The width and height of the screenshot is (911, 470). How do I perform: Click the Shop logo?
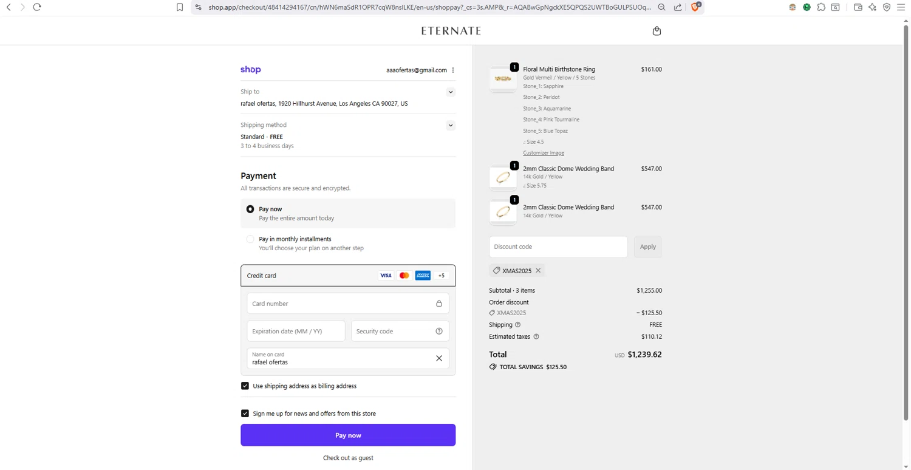click(251, 70)
